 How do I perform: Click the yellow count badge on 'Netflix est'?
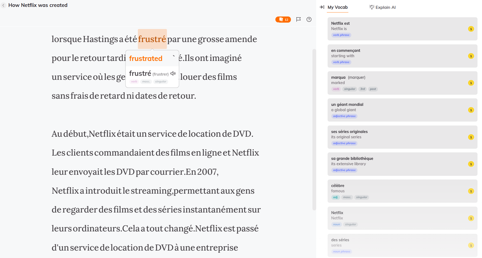[471, 29]
